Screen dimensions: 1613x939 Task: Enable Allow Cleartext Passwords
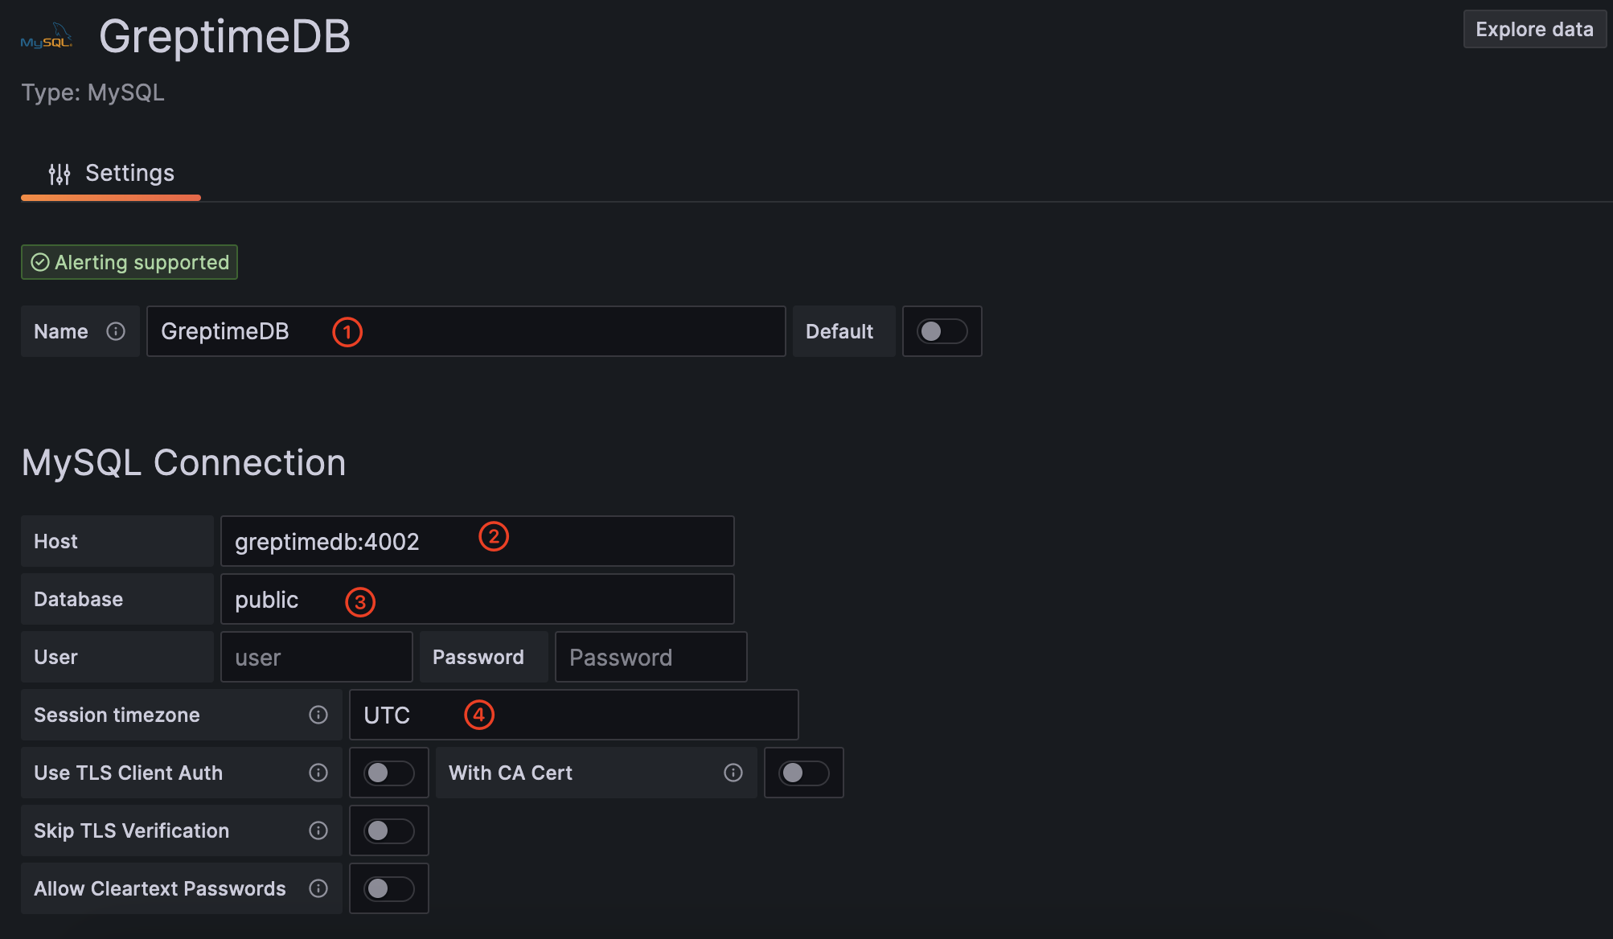point(388,888)
